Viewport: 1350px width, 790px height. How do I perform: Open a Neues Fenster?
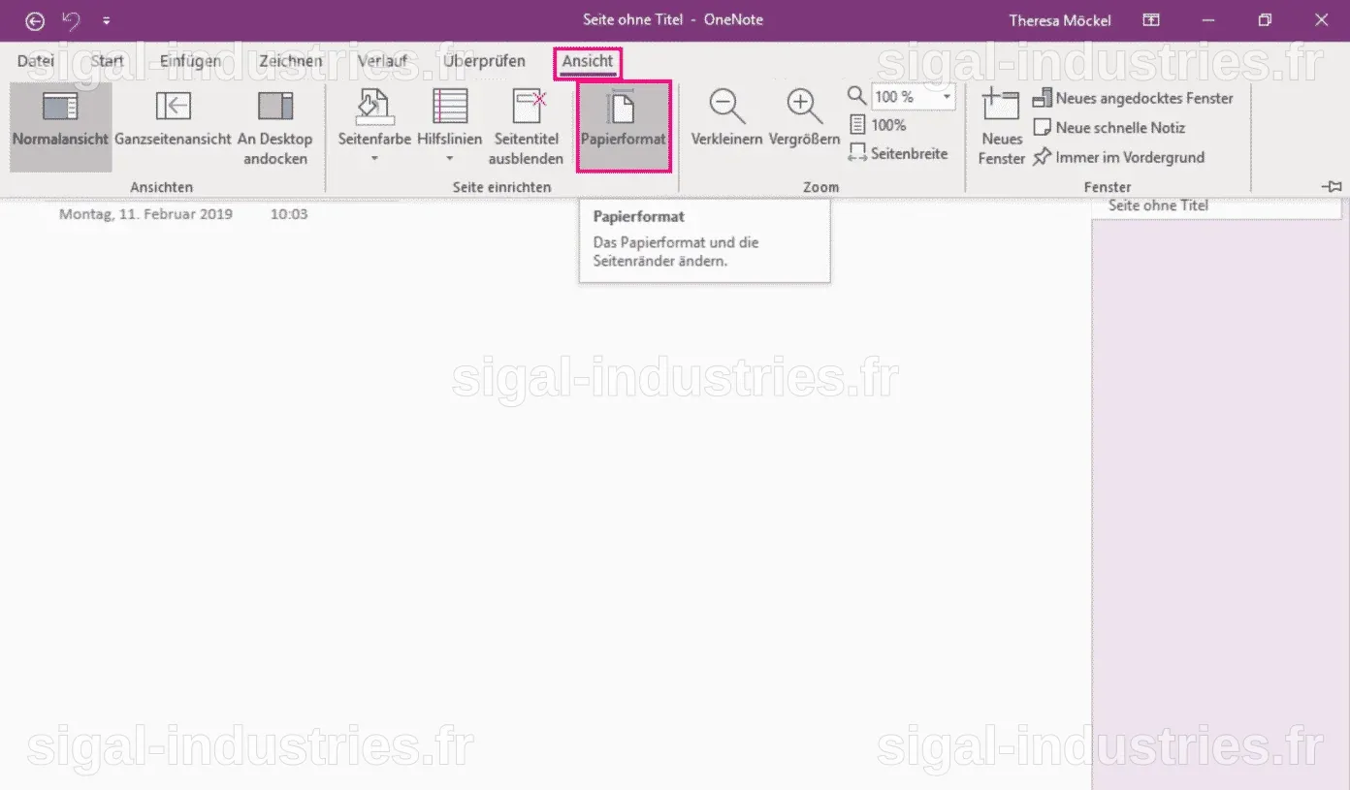(1001, 126)
